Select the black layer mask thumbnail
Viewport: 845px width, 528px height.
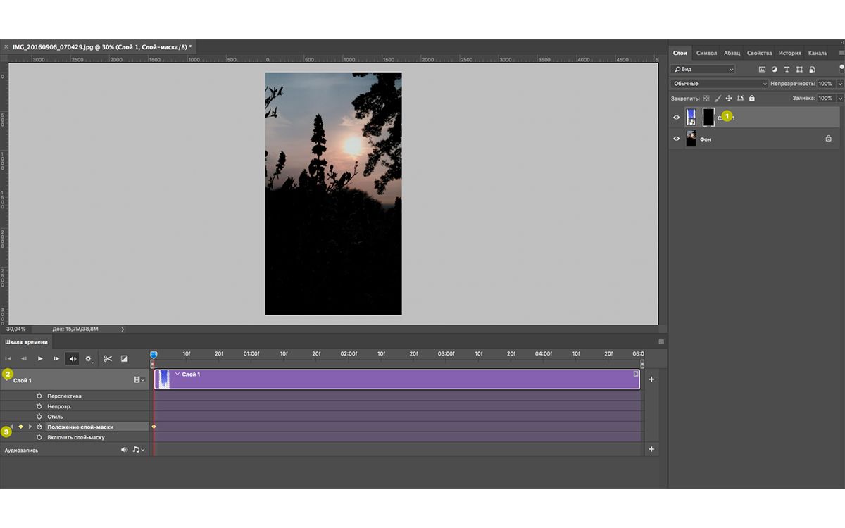pyautogui.click(x=708, y=118)
